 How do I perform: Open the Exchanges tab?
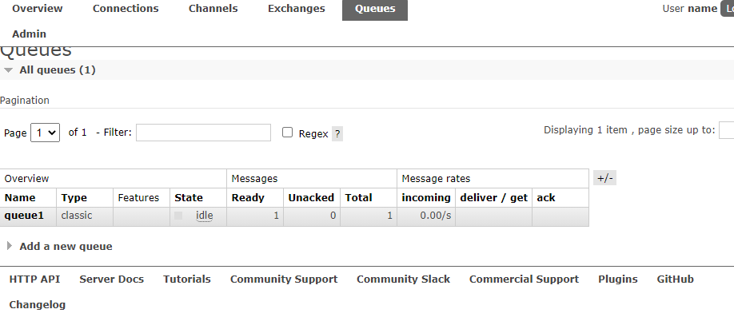point(297,9)
